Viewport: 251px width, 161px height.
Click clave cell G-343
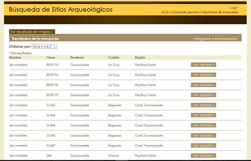coord(51,115)
